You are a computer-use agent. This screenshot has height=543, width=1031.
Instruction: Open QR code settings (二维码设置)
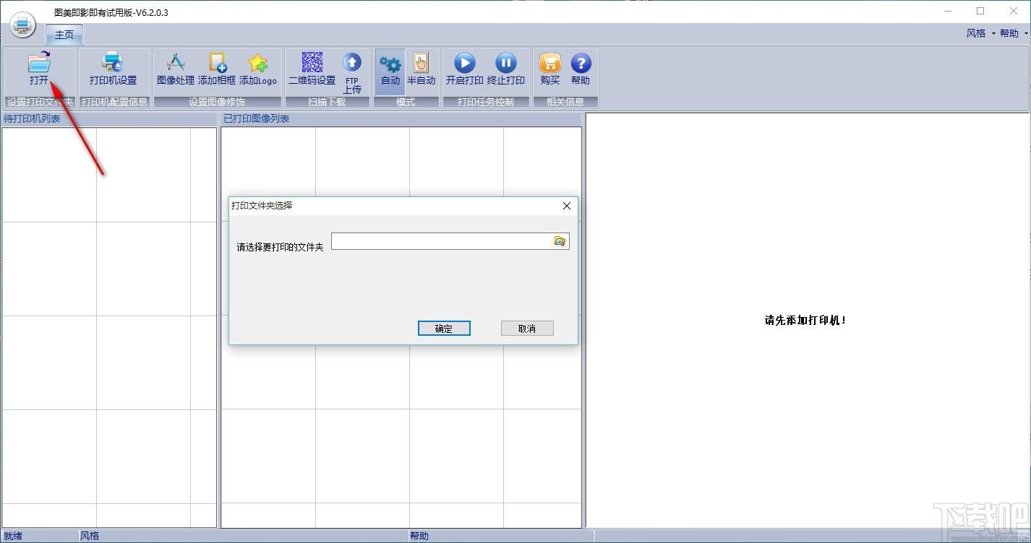coord(312,64)
